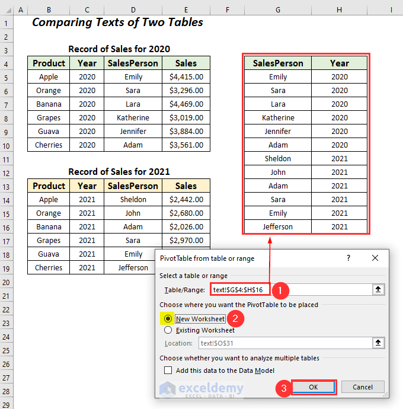The width and height of the screenshot is (403, 409).
Task: Confirm the dialog with OK button
Action: pyautogui.click(x=314, y=387)
